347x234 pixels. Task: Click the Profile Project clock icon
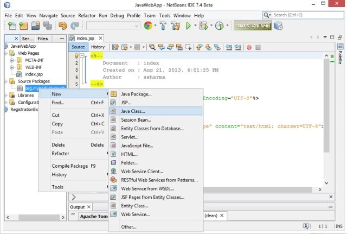[x=219, y=26]
